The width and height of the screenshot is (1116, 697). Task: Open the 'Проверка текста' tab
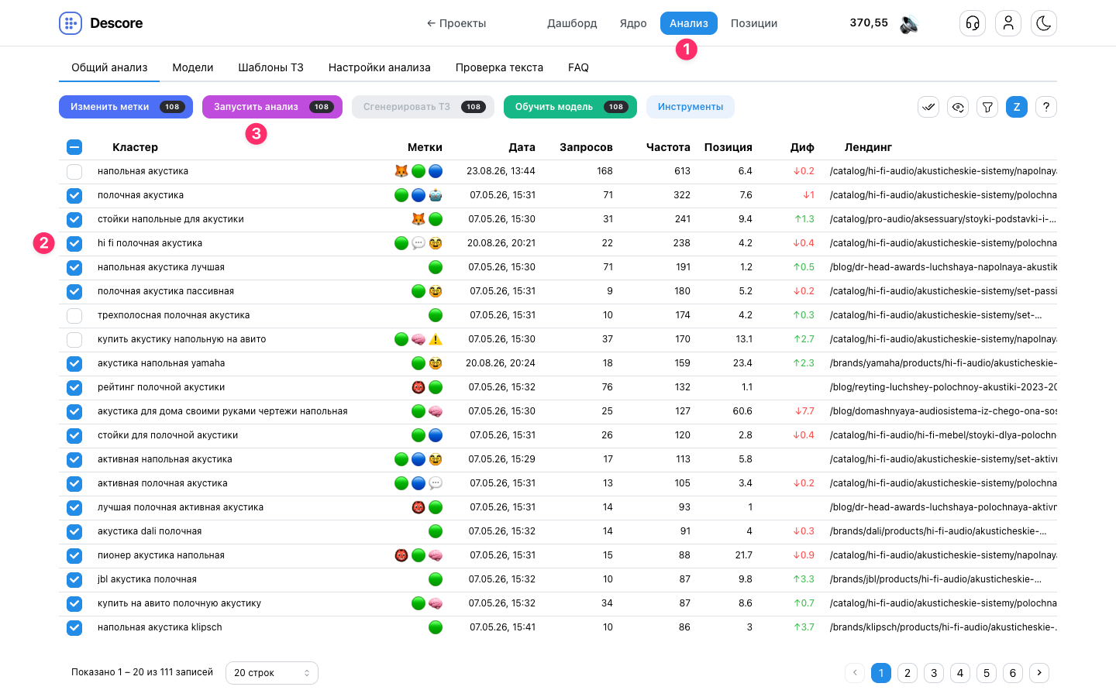499,67
